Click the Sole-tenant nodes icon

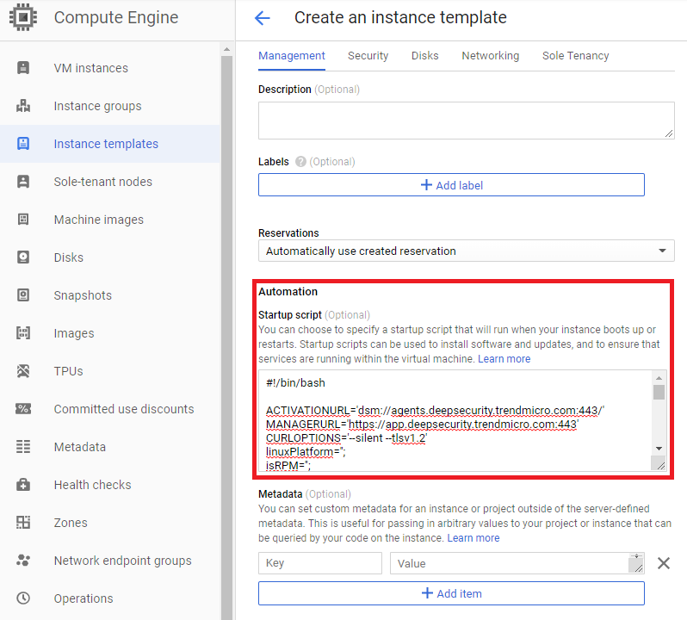click(23, 182)
